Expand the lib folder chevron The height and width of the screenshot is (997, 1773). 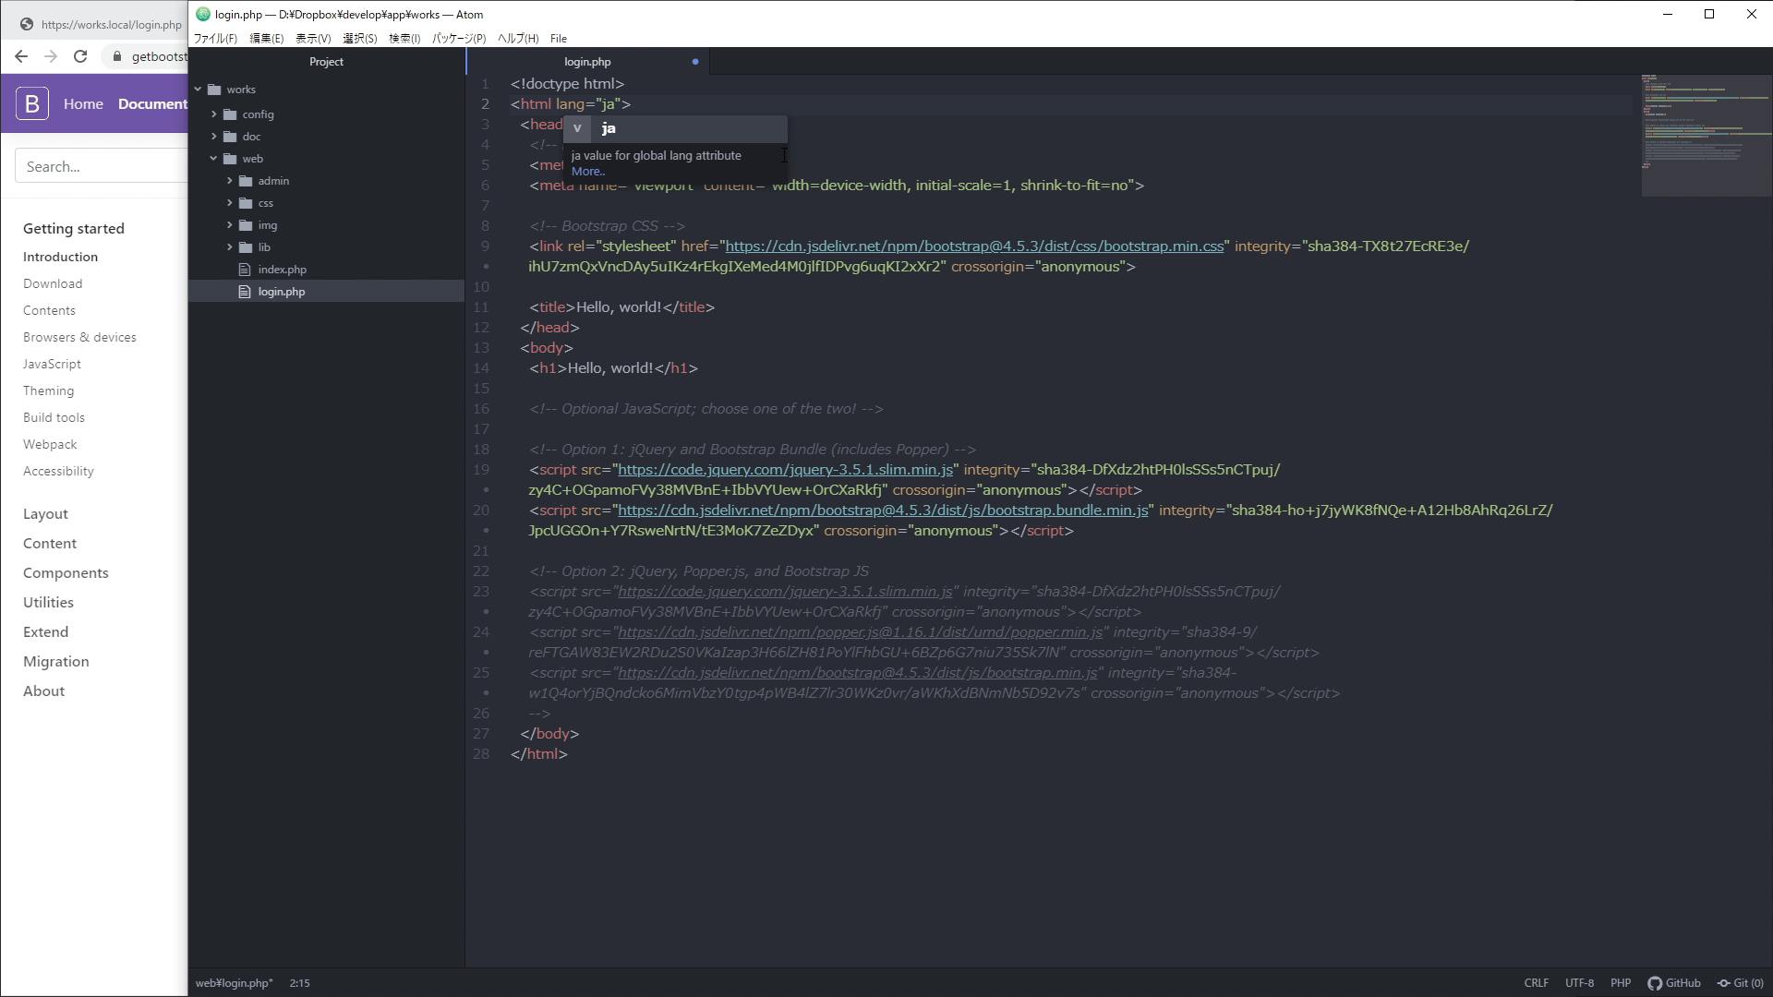229,247
